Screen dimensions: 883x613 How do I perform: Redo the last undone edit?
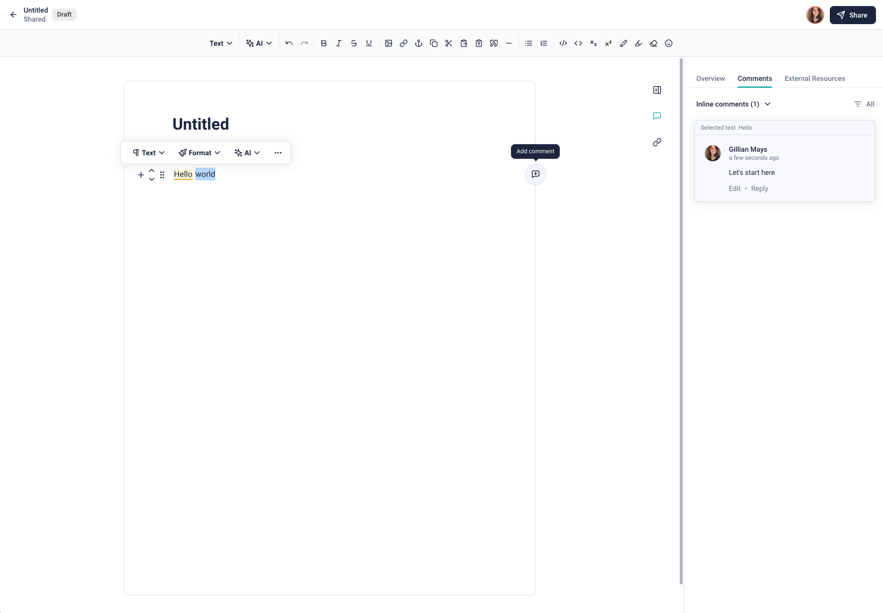point(304,43)
